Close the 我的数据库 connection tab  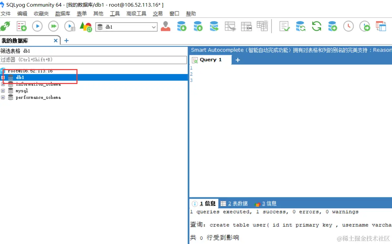tap(56, 40)
